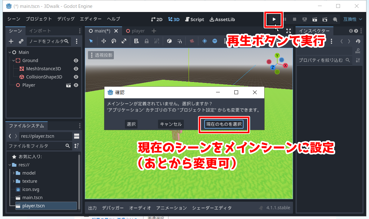Click the ファイルをフィルタ search field
The image size is (369, 219).
[x=39, y=146]
